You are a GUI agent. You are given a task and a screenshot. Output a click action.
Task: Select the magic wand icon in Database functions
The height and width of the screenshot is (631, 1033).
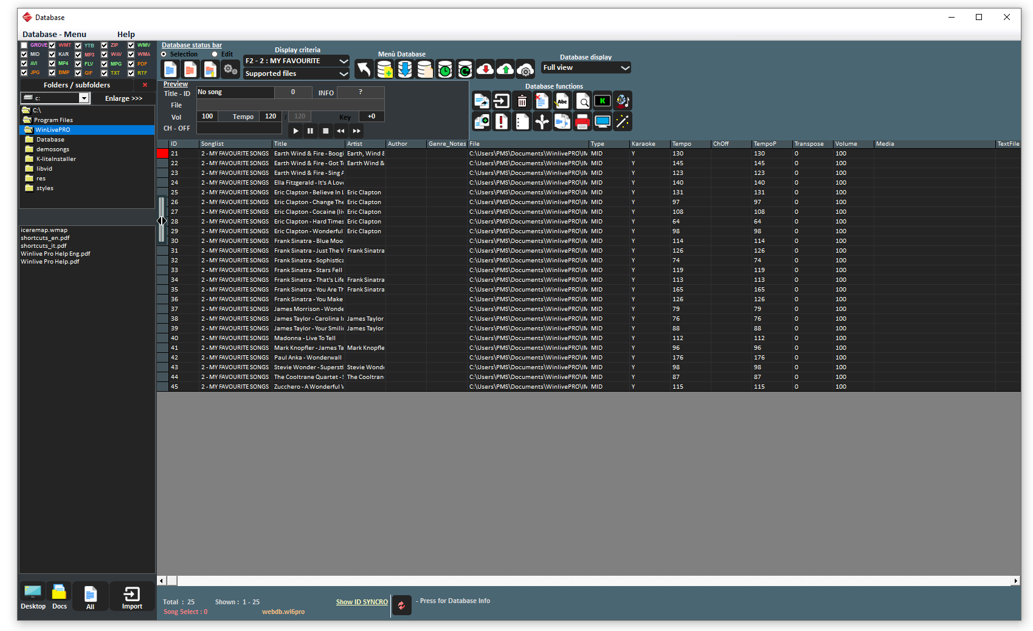(623, 121)
